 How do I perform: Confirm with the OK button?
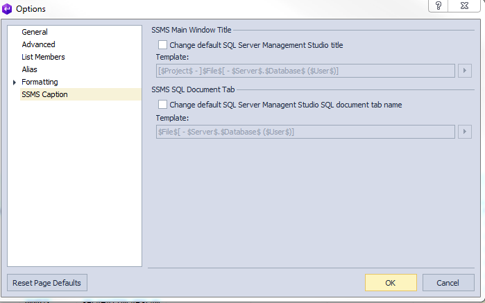coord(391,283)
